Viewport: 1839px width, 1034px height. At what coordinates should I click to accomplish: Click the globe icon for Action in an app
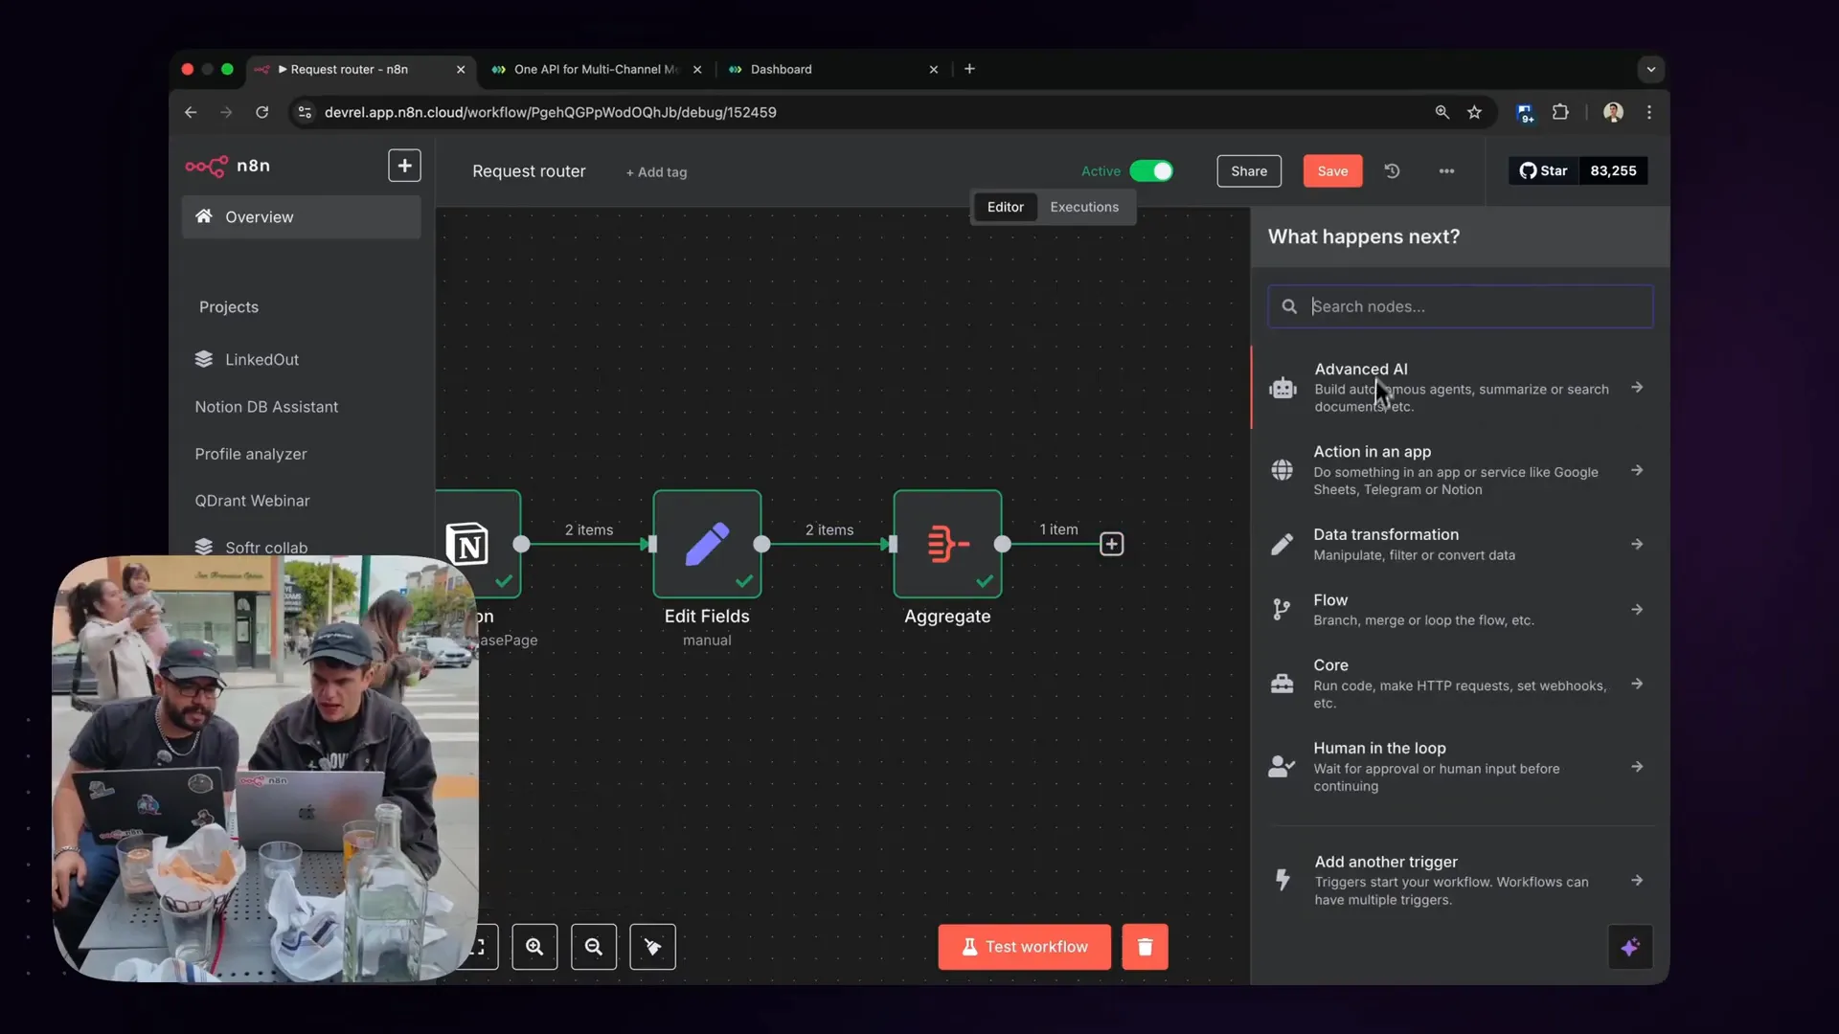pyautogui.click(x=1282, y=470)
